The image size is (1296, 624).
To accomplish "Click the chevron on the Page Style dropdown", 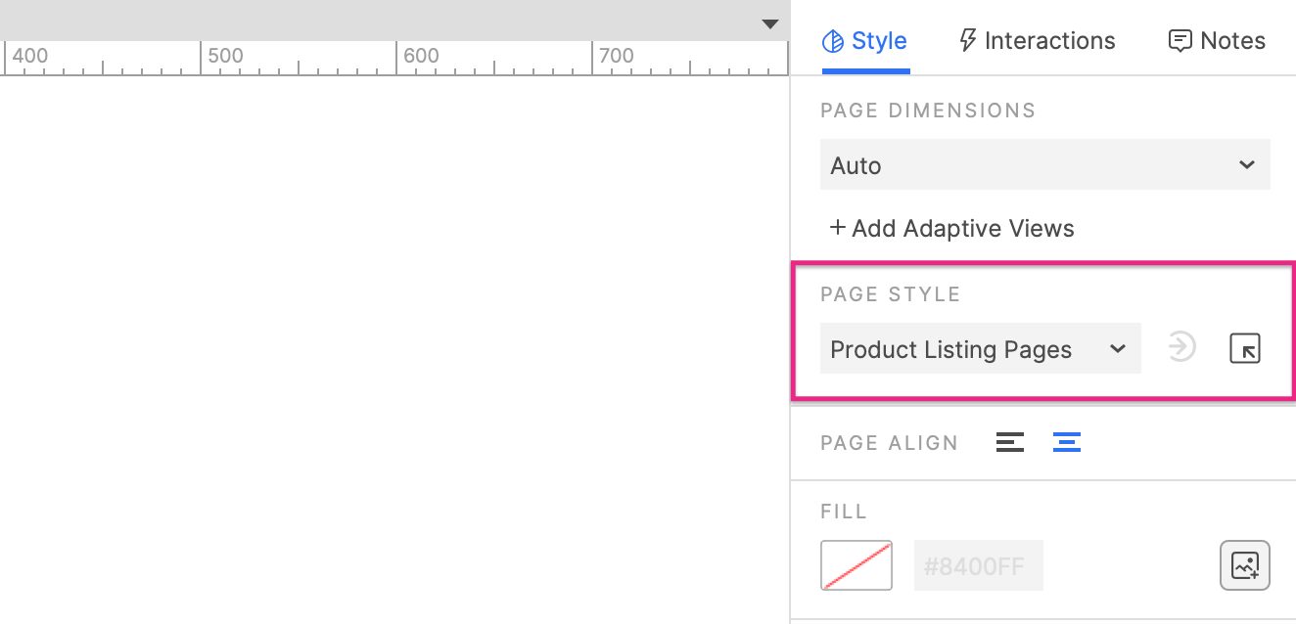I will tap(1118, 349).
